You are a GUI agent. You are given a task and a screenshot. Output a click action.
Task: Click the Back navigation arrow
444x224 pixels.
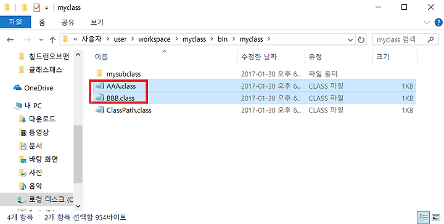[x=10, y=39]
